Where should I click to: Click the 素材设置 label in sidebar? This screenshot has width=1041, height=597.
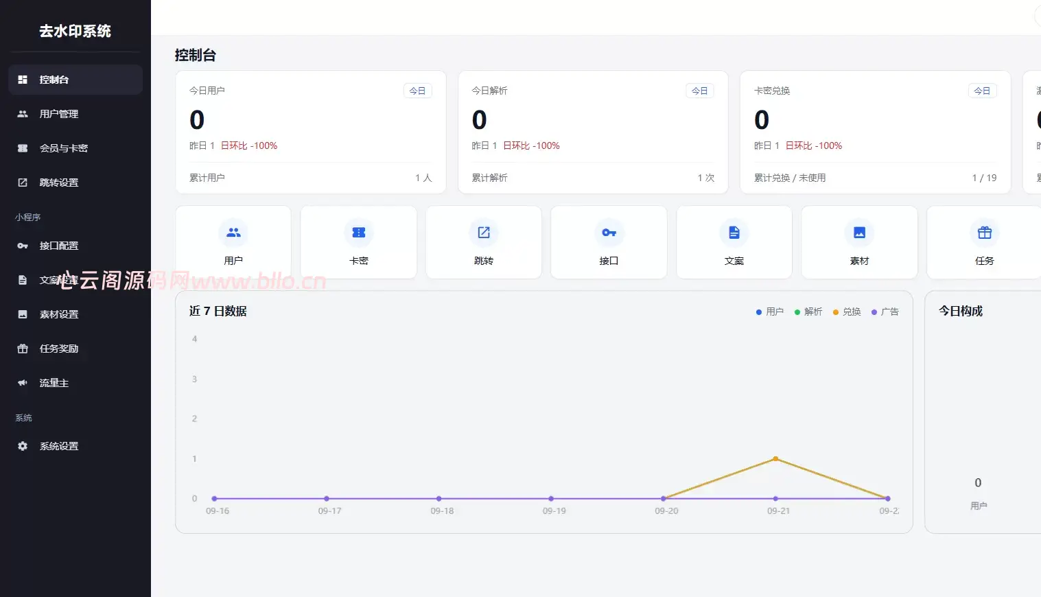(59, 314)
